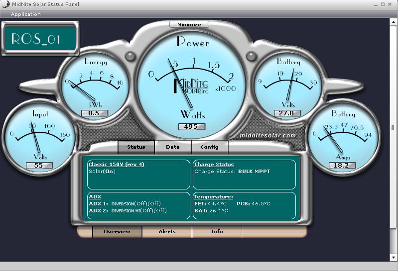This screenshot has width=398, height=271.
Task: Click the Minimize button above Power gauge
Action: tap(189, 24)
